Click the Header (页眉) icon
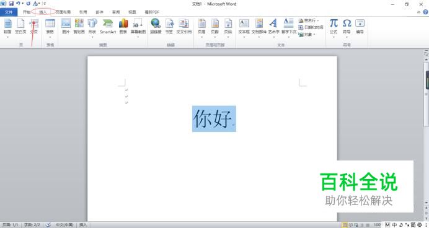Screen dimensions: 429x228 201,24
